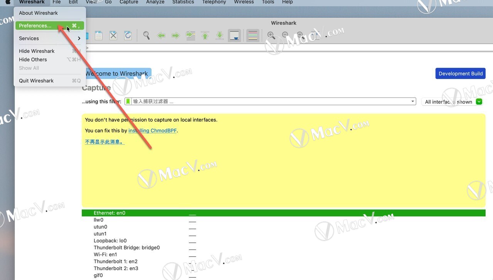
Task: Open the Apple menu
Action: pos(8,2)
